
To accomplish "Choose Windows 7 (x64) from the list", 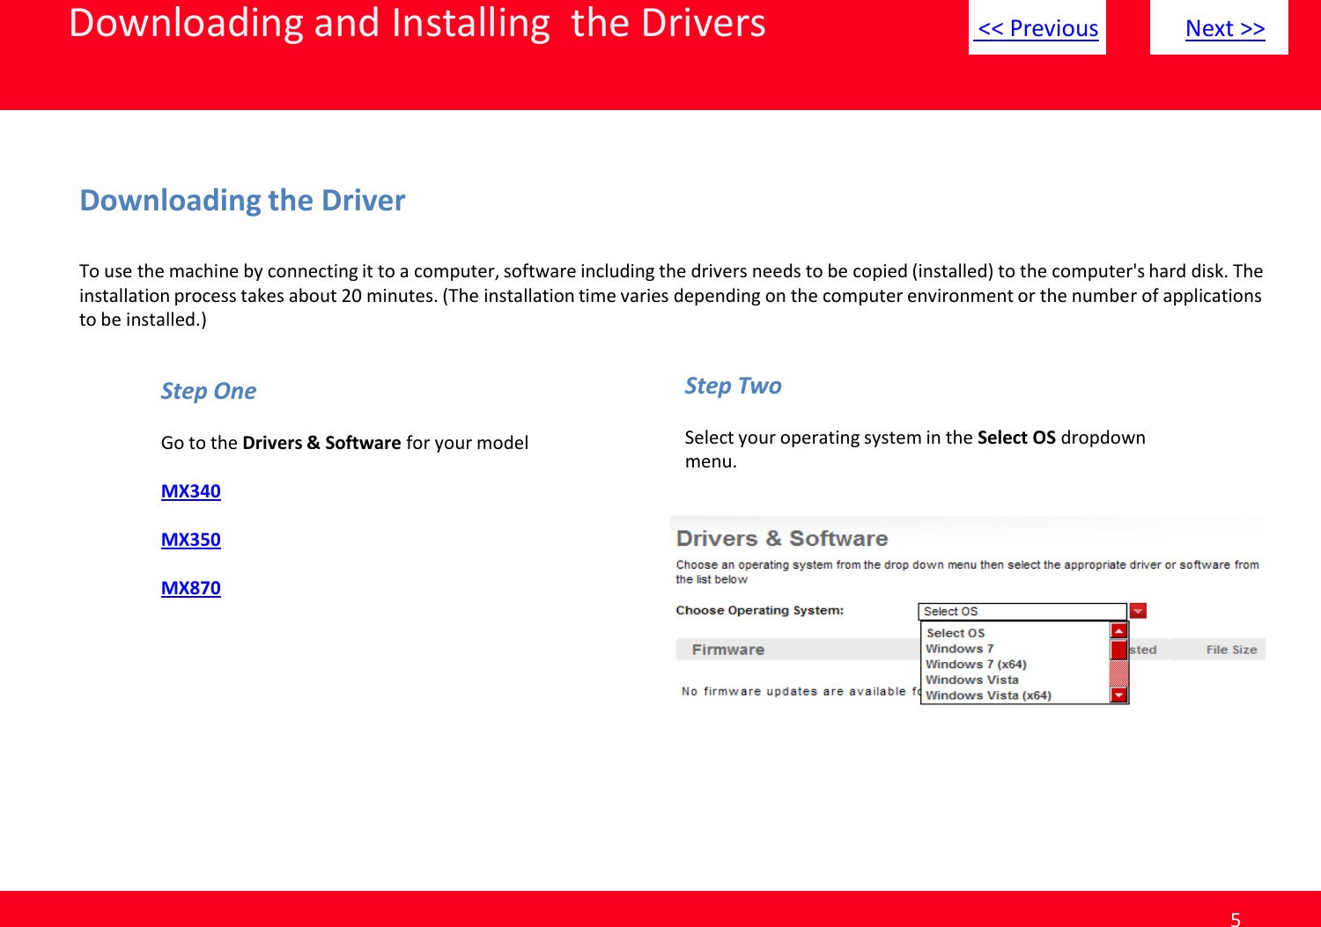I will click(x=976, y=665).
